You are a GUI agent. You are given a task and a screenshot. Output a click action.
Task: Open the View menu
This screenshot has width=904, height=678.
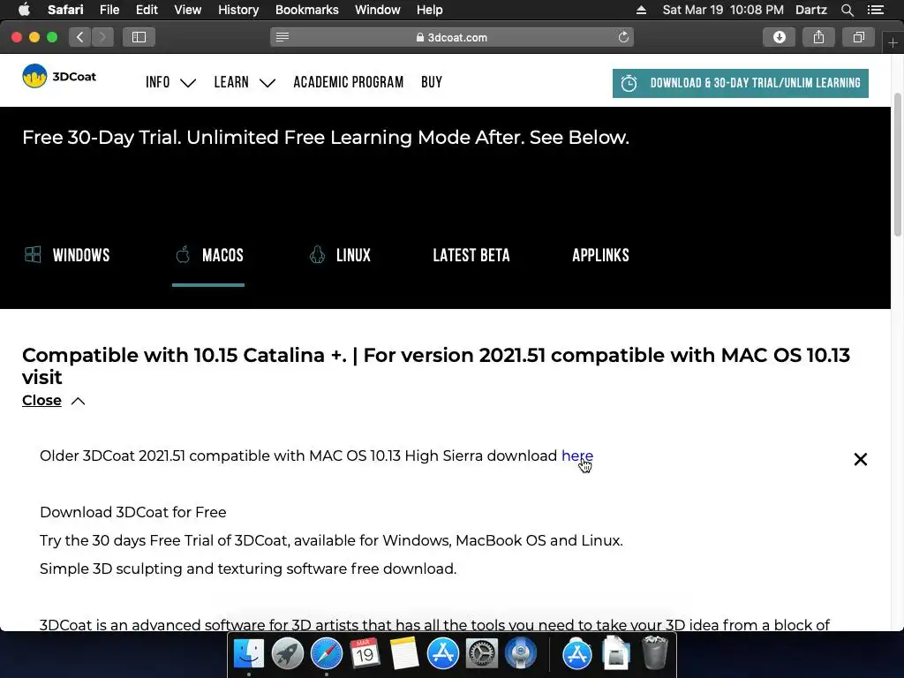click(x=187, y=10)
